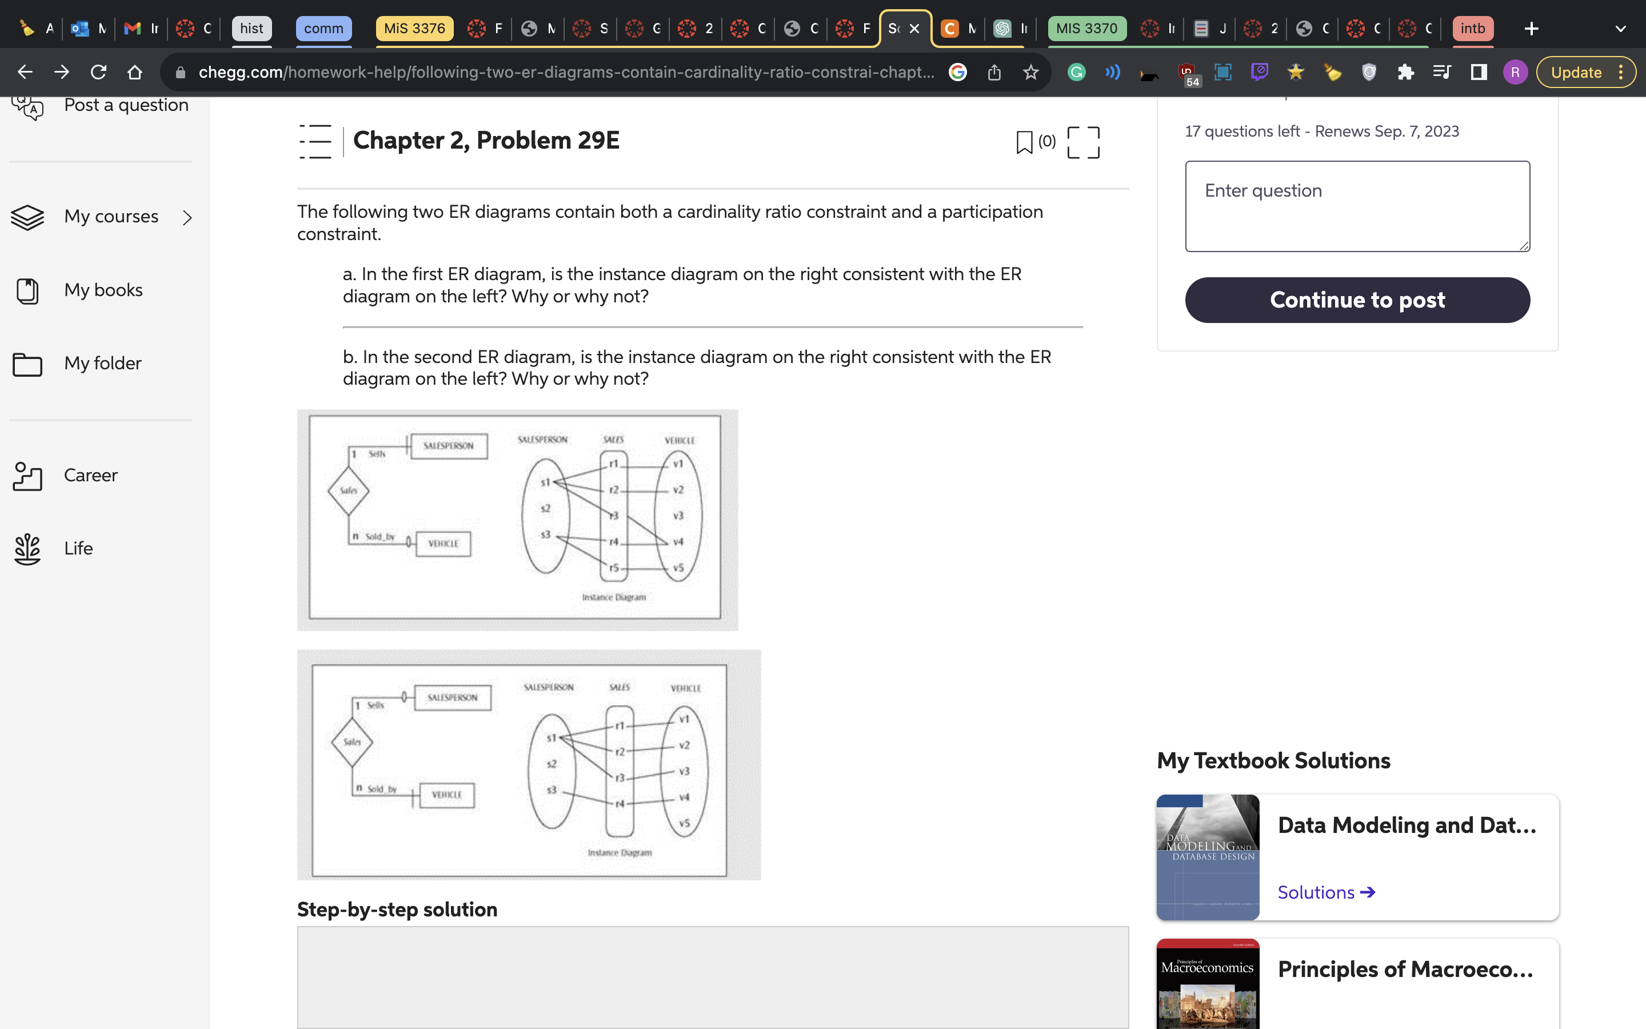
Task: Open the My folder sidebar item
Action: (x=102, y=364)
